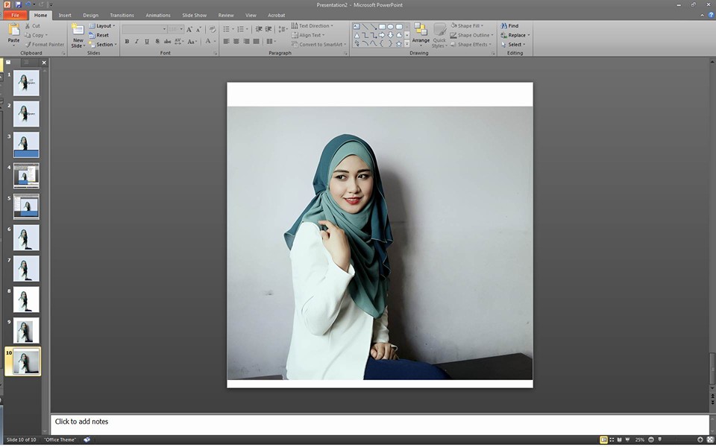Toggle Normal view button in status bar
The height and width of the screenshot is (447, 716).
point(603,440)
